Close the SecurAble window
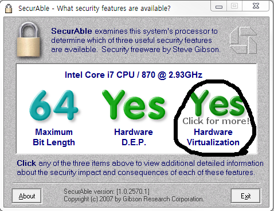 click(256, 6)
